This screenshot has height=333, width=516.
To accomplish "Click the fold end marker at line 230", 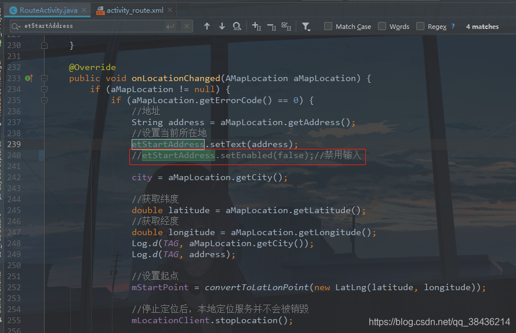I will point(45,45).
